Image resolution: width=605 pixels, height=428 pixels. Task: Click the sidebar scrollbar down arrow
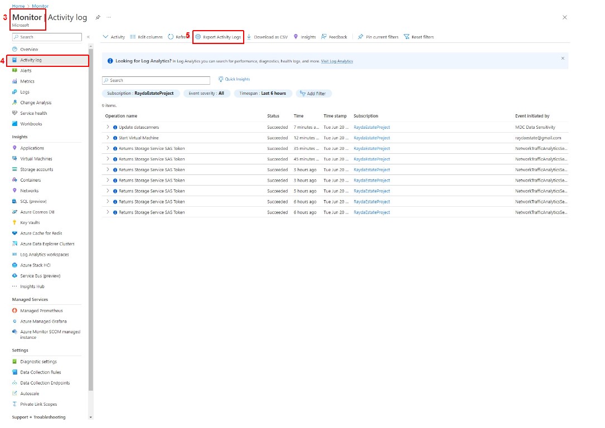[91, 417]
